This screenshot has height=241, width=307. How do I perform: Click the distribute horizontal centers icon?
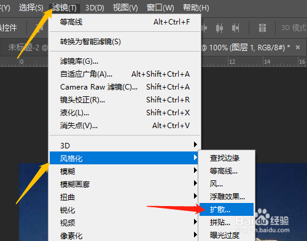219,28
